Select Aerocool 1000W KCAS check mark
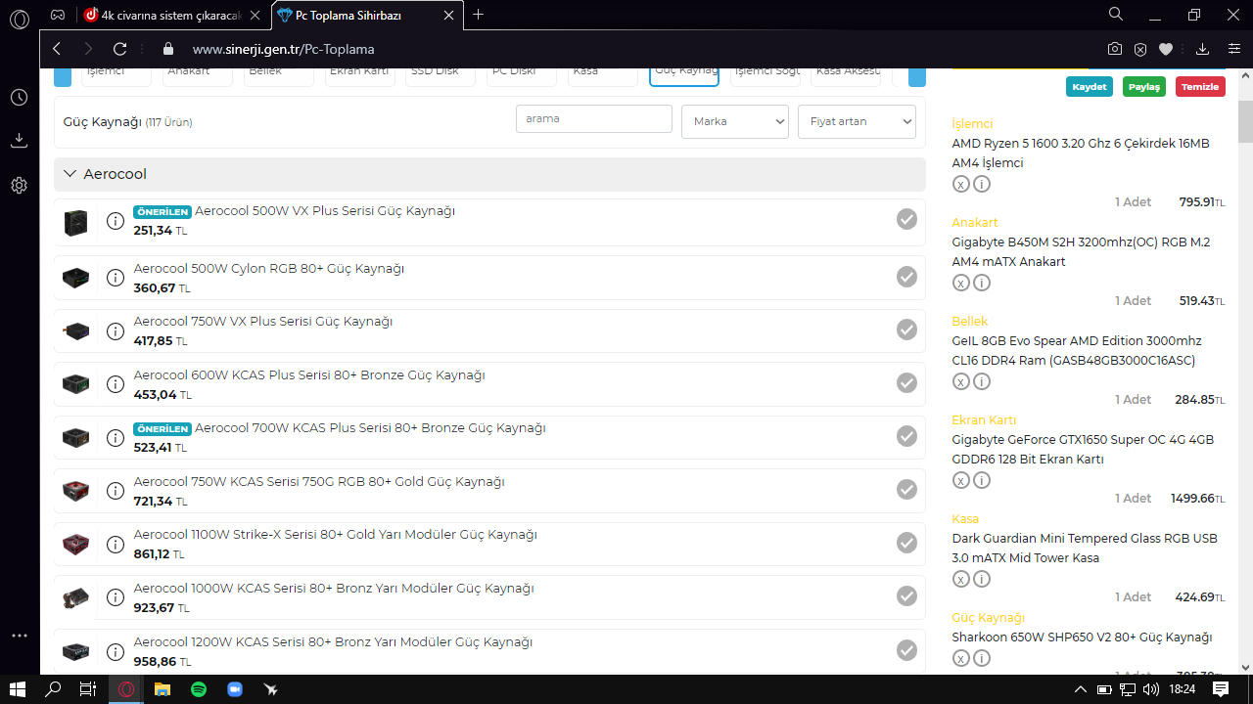 point(906,595)
